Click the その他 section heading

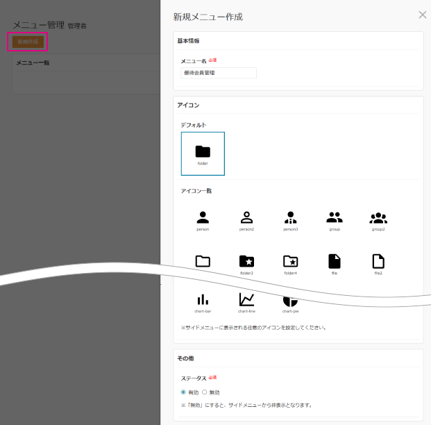tap(185, 358)
